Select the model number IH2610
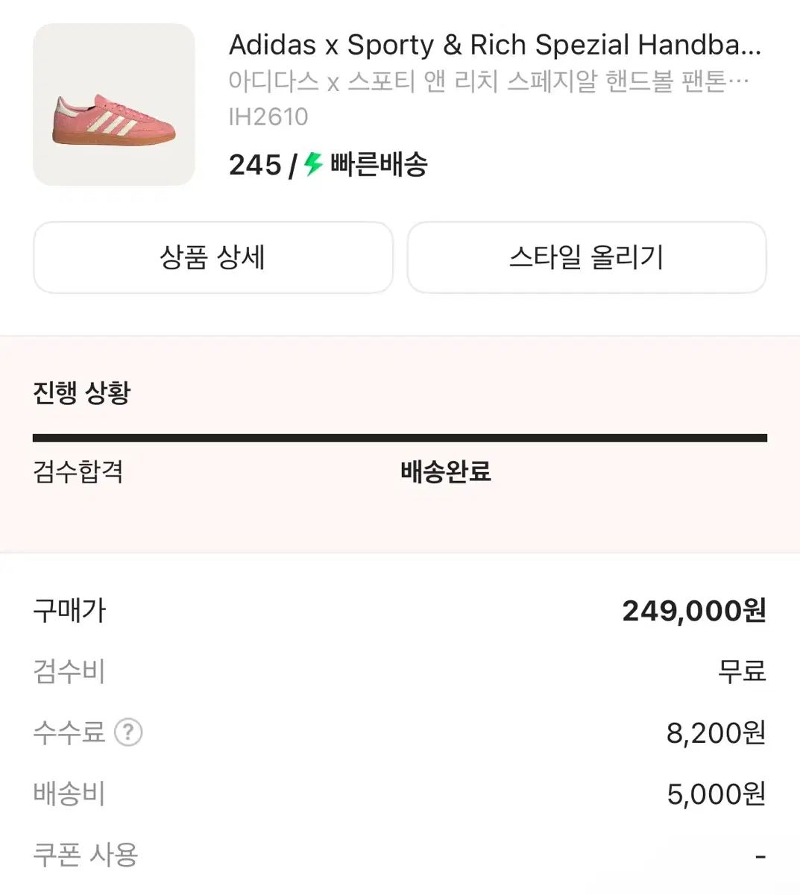Image resolution: width=800 pixels, height=895 pixels. (x=268, y=116)
